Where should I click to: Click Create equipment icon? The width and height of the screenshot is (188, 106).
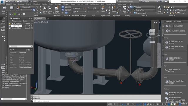113,9
